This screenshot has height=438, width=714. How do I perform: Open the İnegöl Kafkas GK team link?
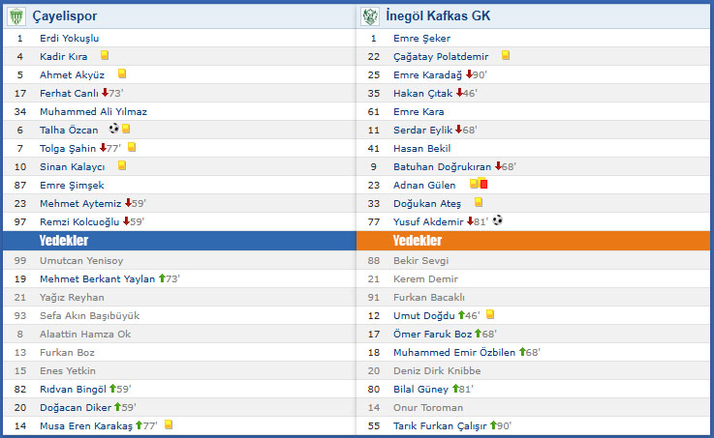pyautogui.click(x=438, y=15)
